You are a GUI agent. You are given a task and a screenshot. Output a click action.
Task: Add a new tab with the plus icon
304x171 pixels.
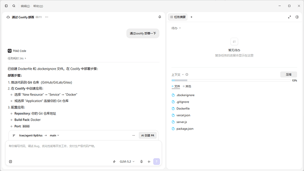[x=191, y=17]
